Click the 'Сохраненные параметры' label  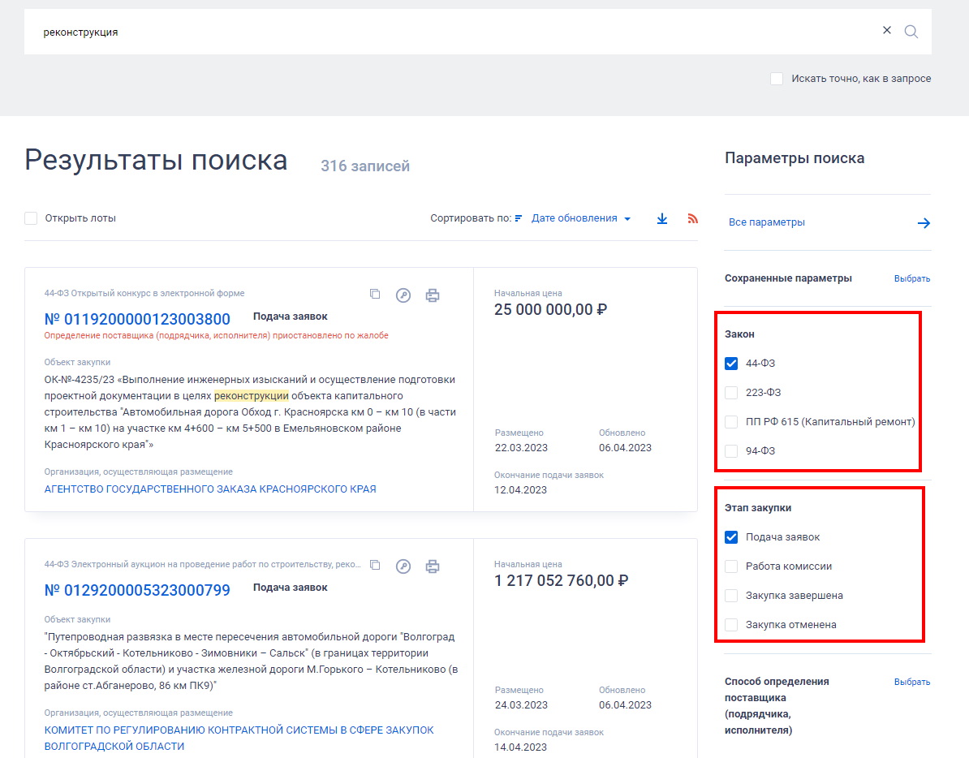[x=788, y=278]
